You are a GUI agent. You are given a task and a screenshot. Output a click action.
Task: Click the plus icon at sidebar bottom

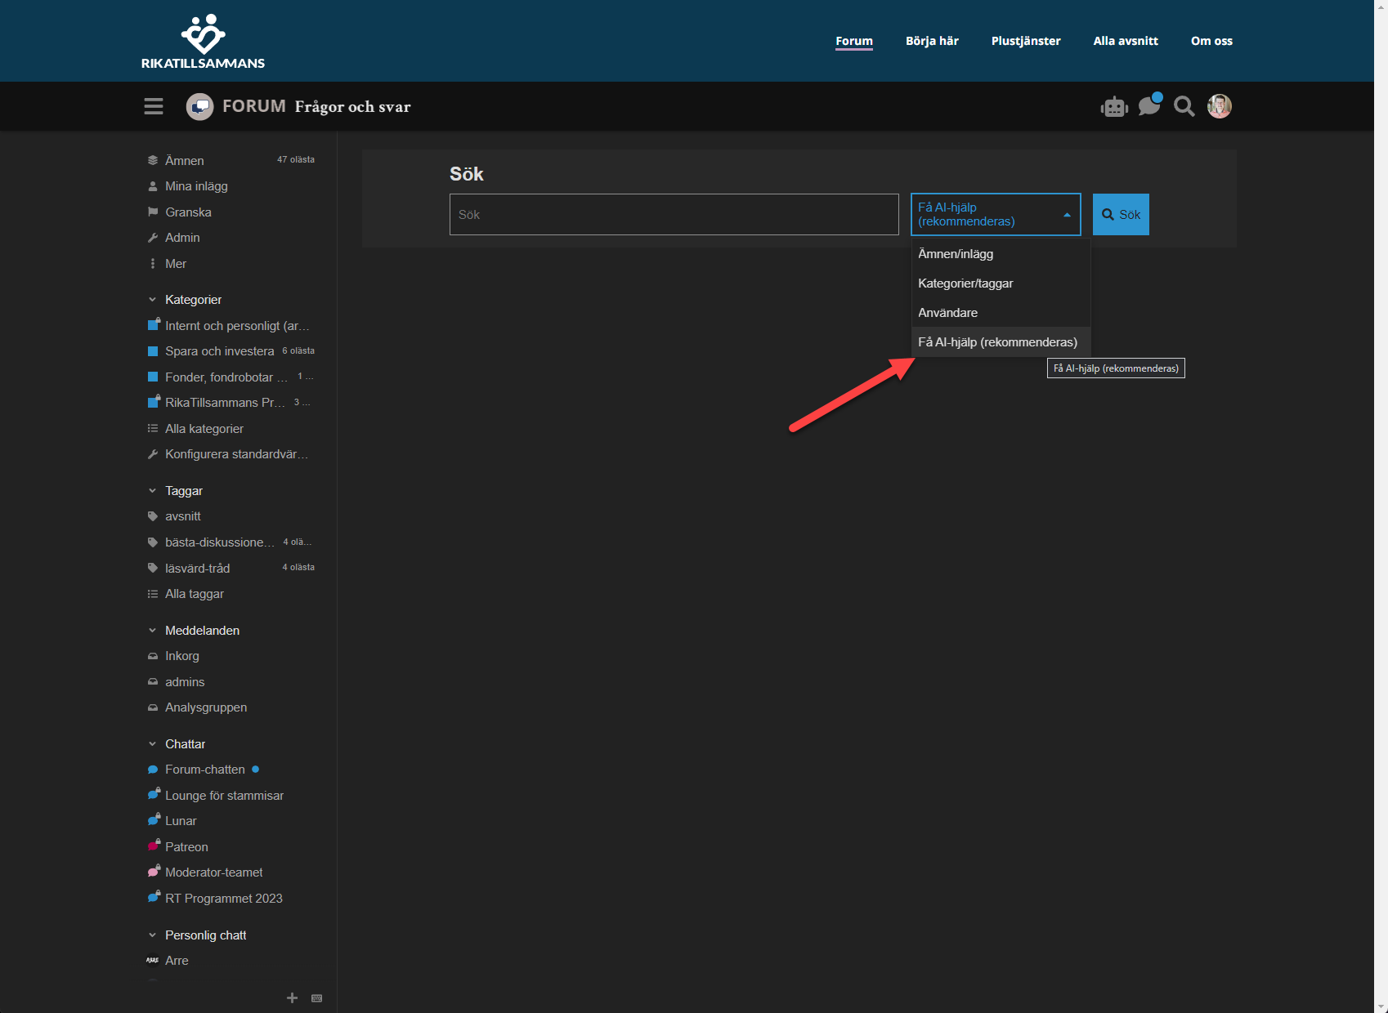point(292,997)
